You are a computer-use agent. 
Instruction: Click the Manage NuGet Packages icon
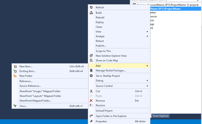91,70
